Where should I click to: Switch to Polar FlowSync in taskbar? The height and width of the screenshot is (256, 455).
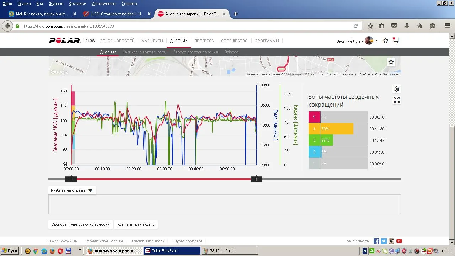click(x=172, y=251)
